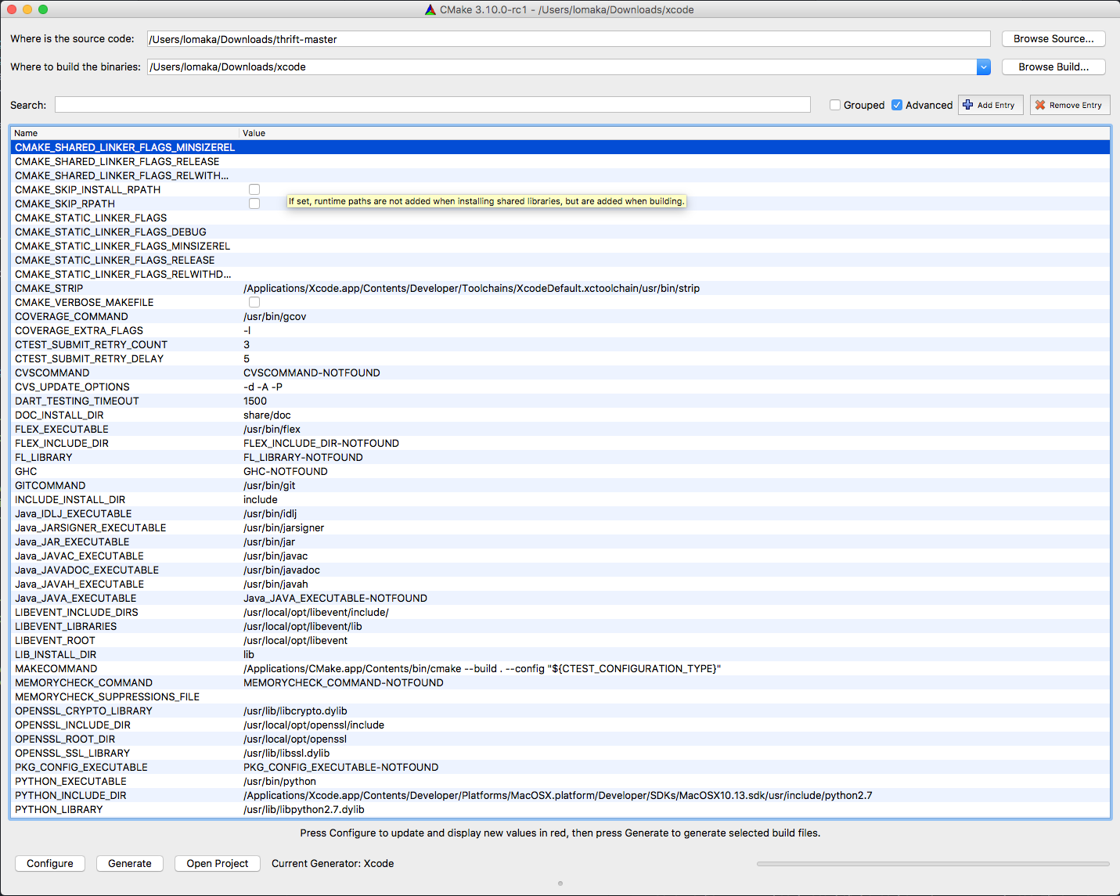Select the FLEX_EXECUTABLE row

(560, 429)
